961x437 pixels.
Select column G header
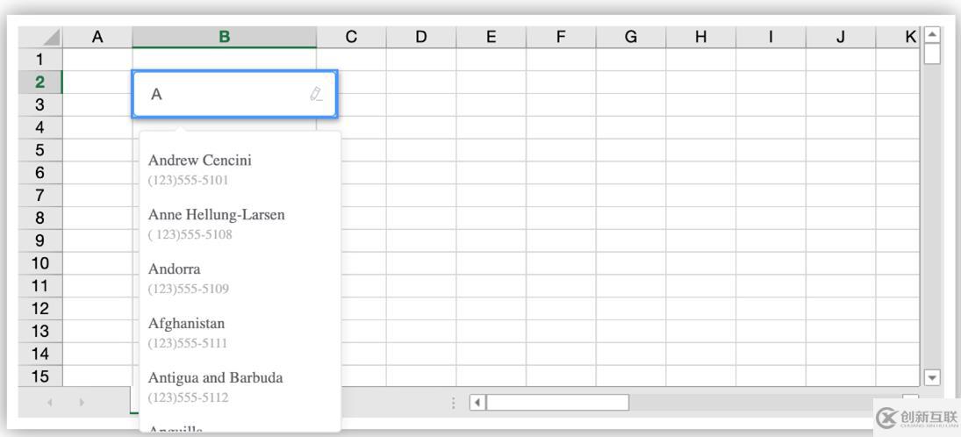tap(630, 37)
